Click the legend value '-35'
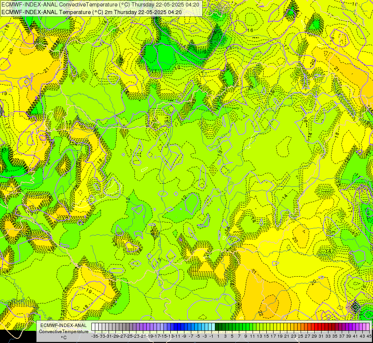 [94, 337]
